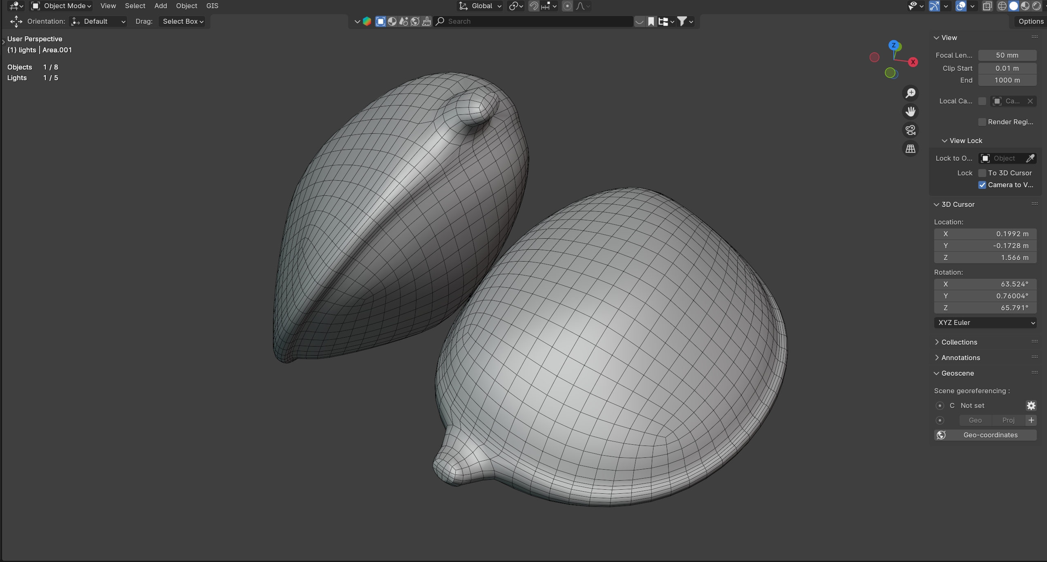Uncheck Camera to View checkbox
Viewport: 1047px width, 562px height.
[982, 185]
